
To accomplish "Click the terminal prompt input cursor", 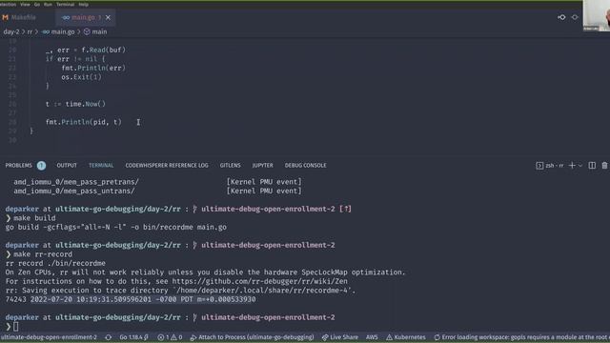I will click(x=15, y=327).
